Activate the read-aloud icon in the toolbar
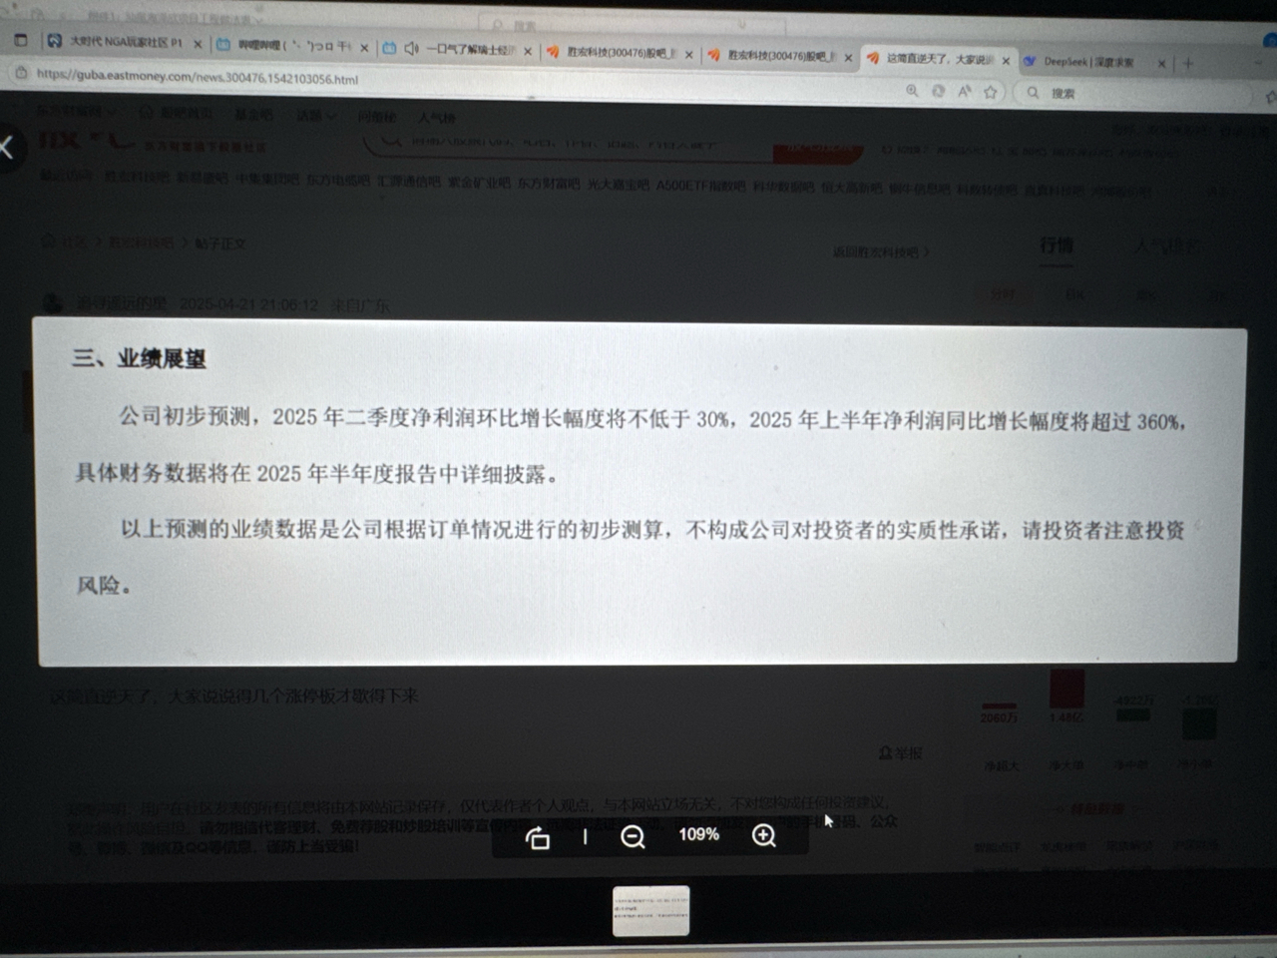Screen dimensions: 1277x958 coord(964,92)
